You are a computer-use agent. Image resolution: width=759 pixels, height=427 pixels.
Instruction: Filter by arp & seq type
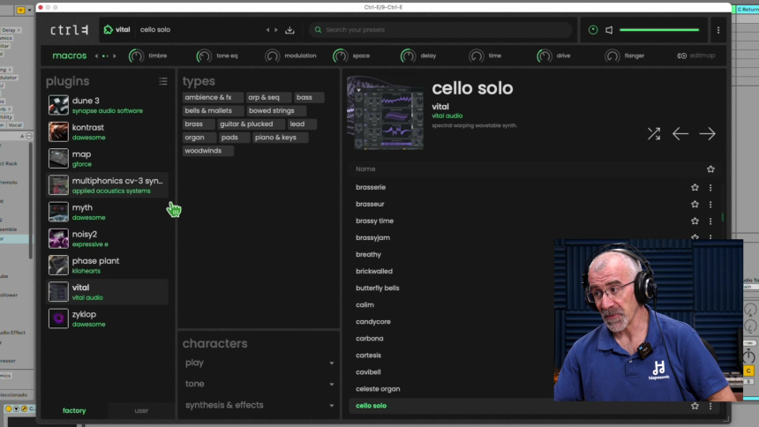point(268,97)
